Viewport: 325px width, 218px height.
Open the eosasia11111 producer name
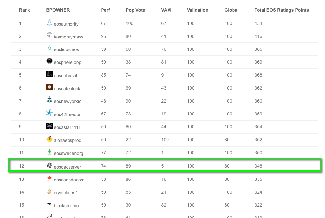[x=67, y=127]
